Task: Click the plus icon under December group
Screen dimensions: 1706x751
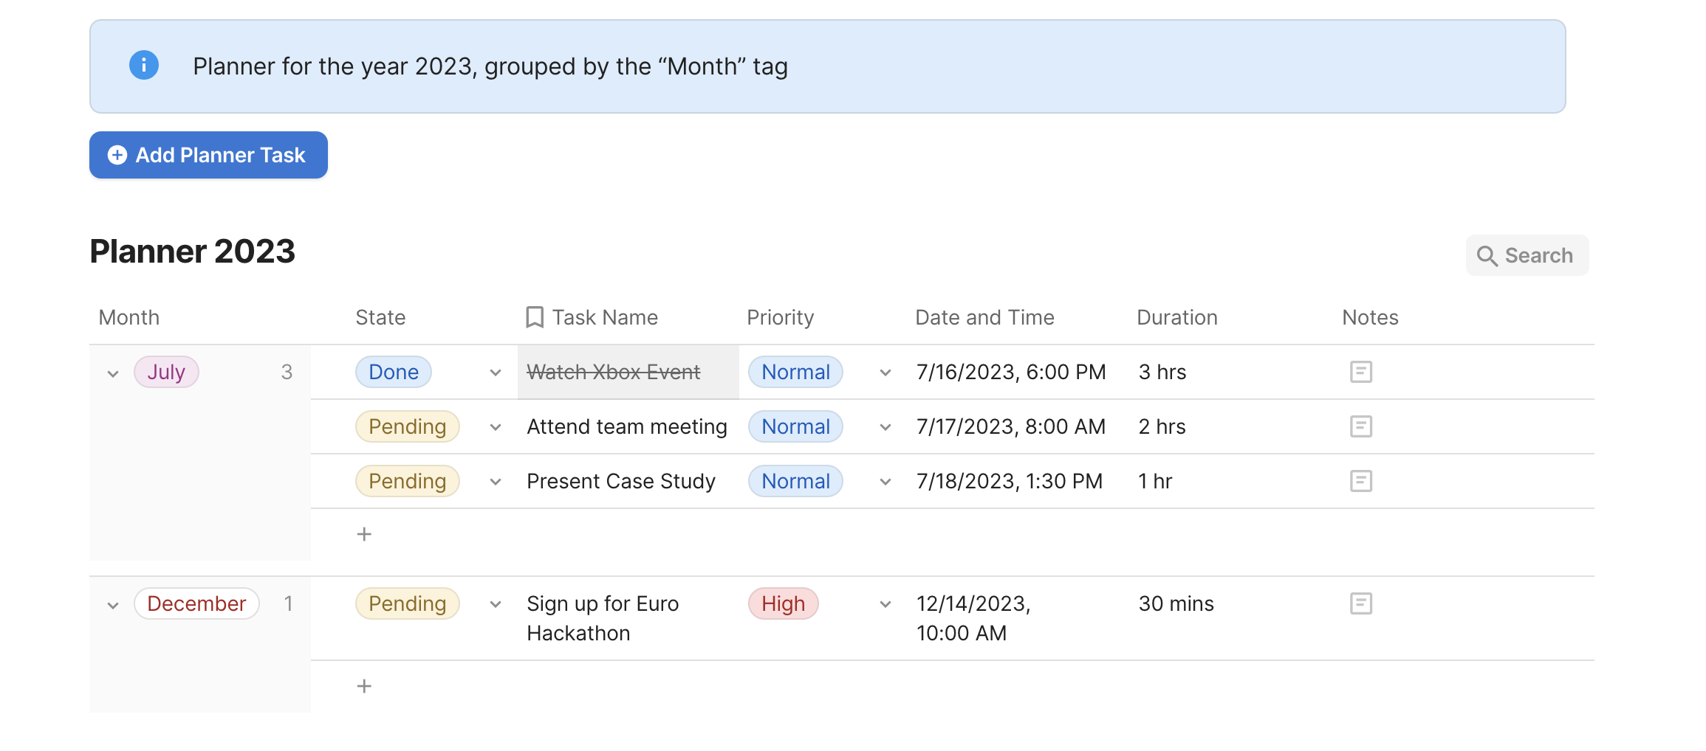Action: pos(364,686)
